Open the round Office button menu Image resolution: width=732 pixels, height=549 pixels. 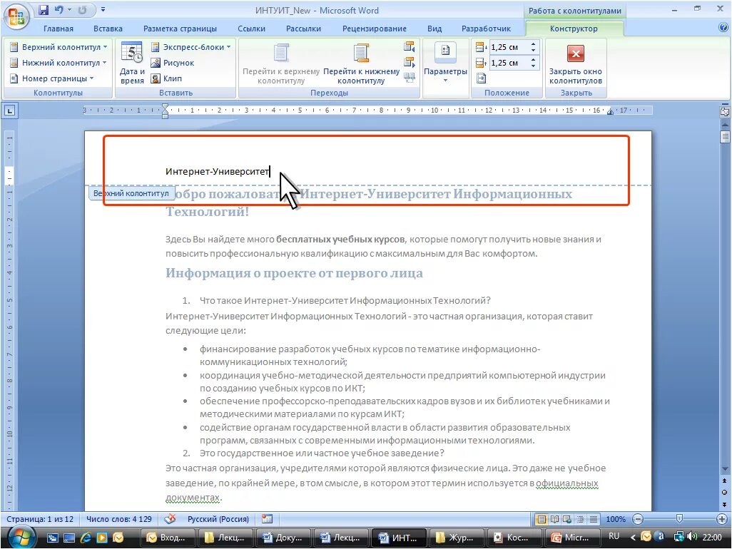pyautogui.click(x=16, y=17)
